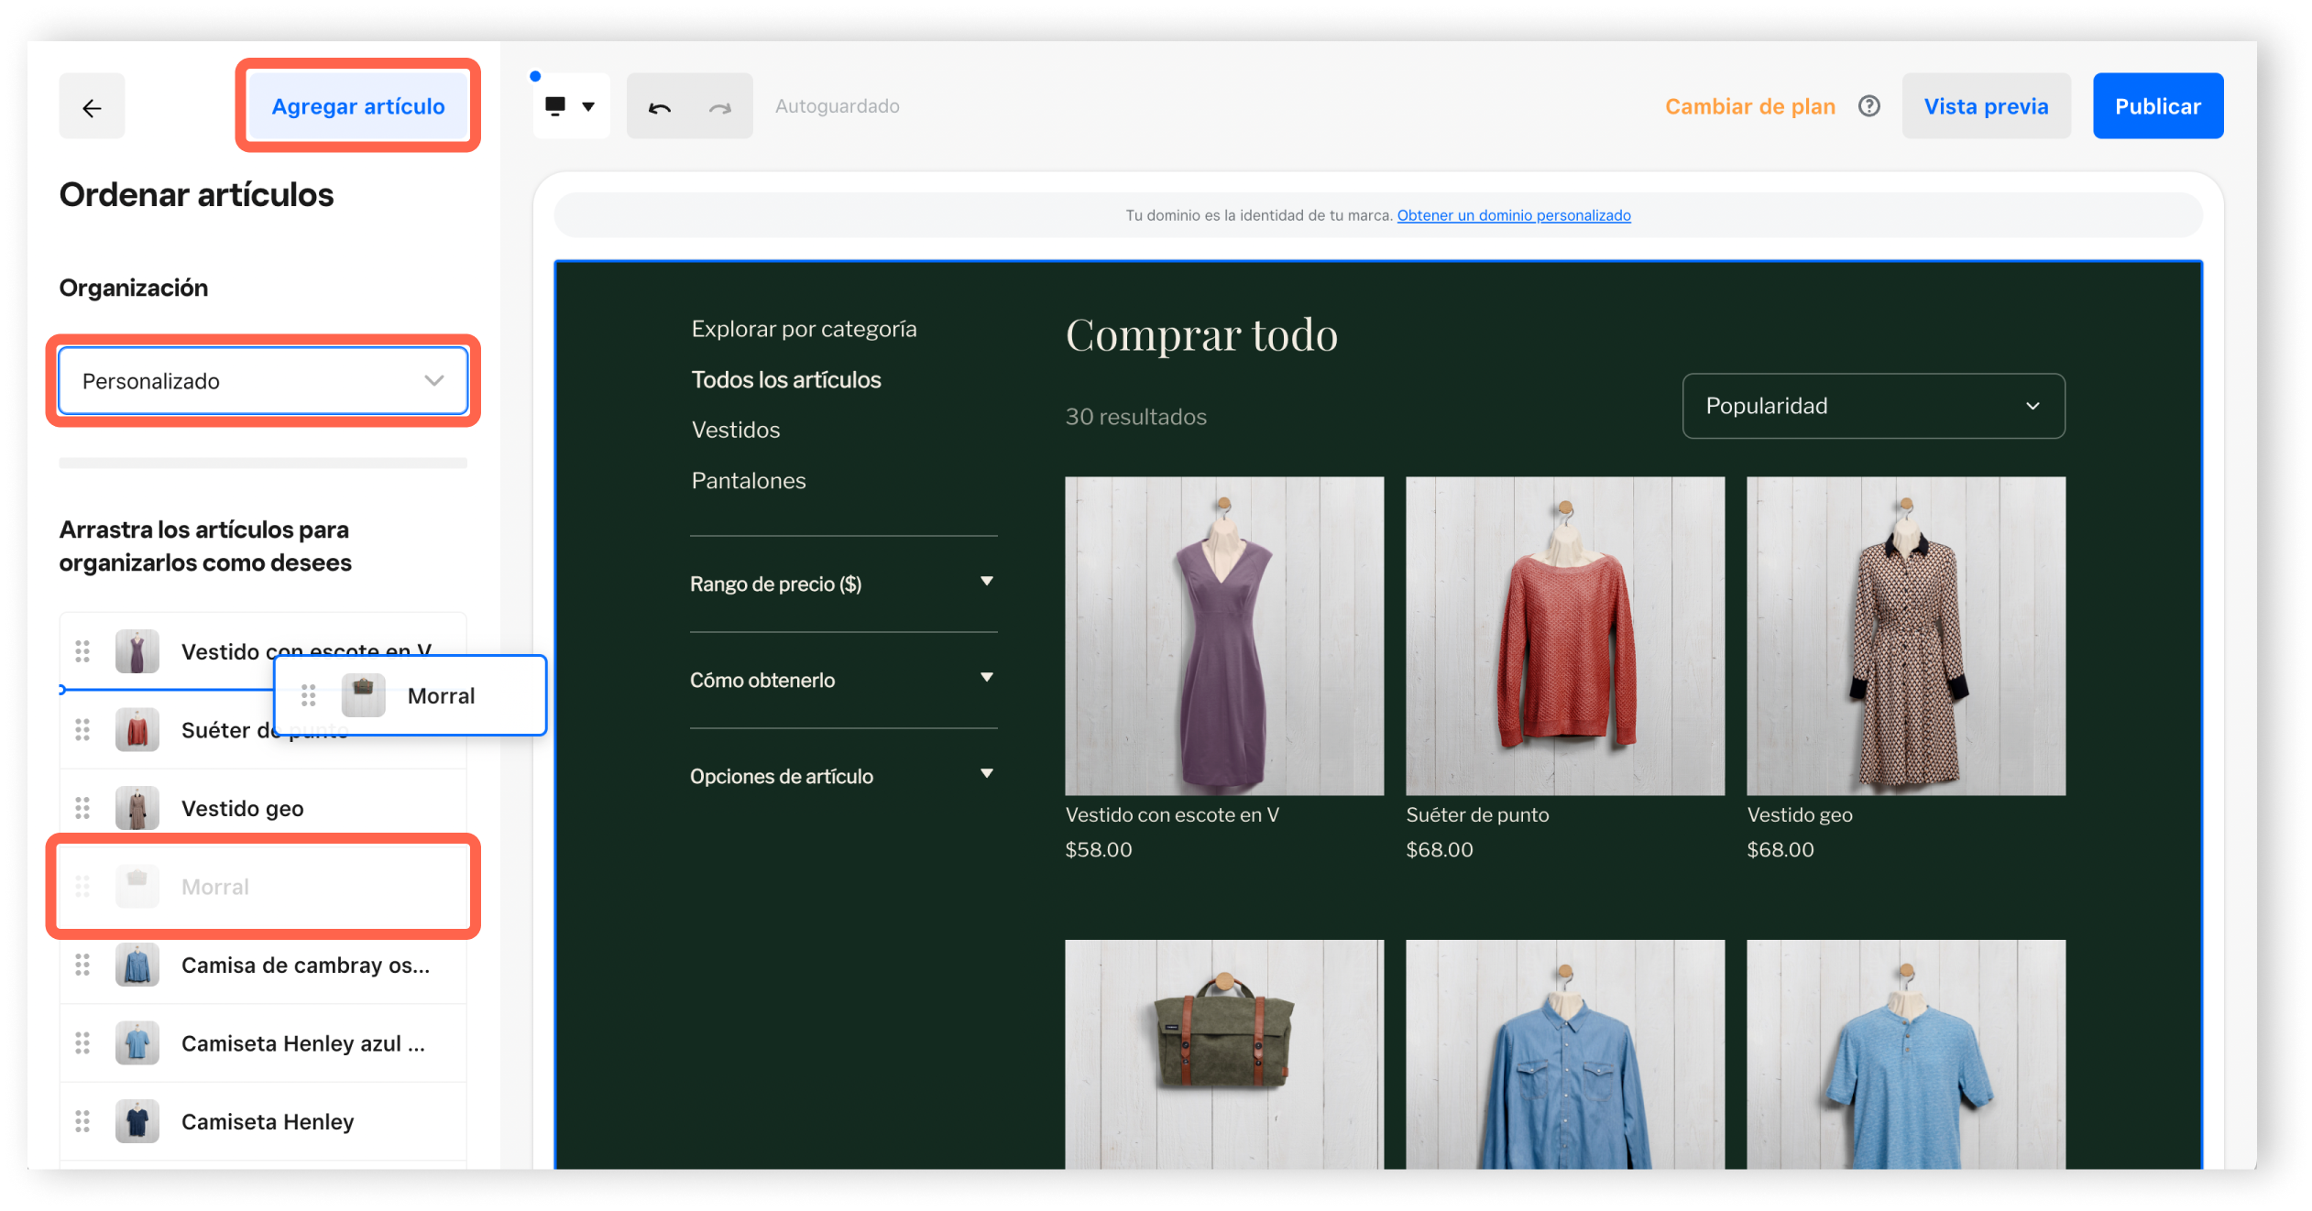This screenshot has width=2312, height=1211.
Task: Click the Pantalones category tab
Action: pos(750,480)
